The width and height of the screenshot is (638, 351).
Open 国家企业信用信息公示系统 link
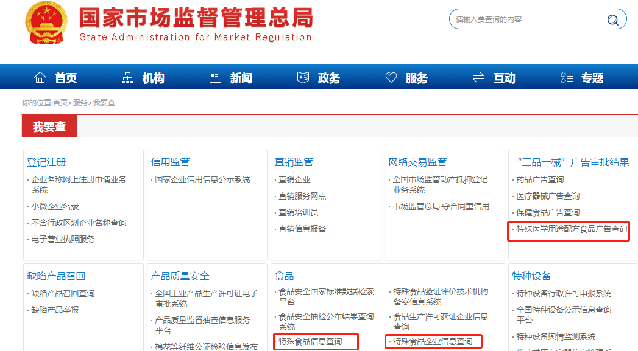[x=202, y=180]
